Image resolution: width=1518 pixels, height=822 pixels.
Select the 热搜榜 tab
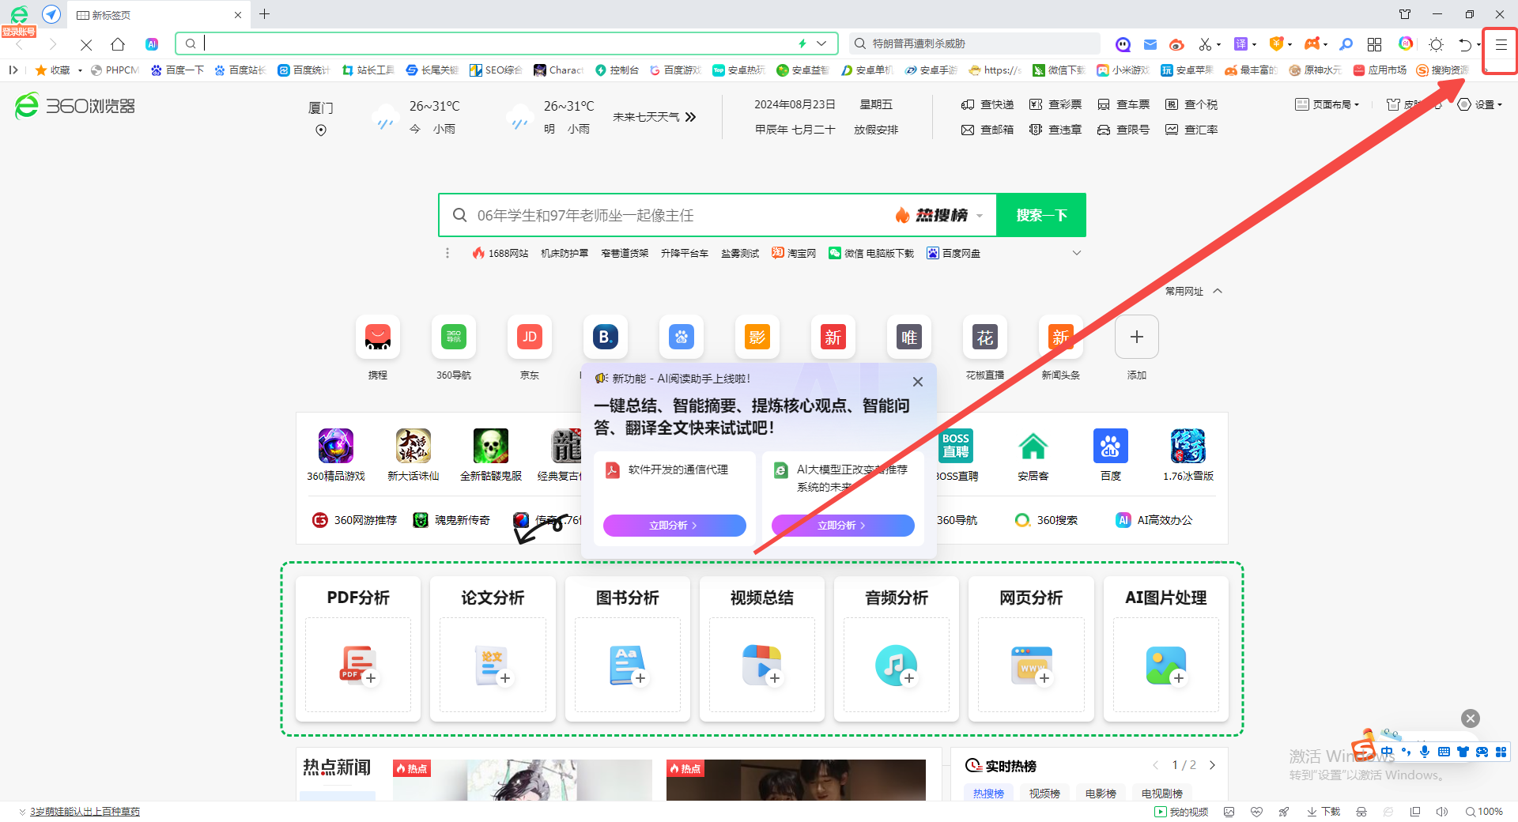point(988,794)
